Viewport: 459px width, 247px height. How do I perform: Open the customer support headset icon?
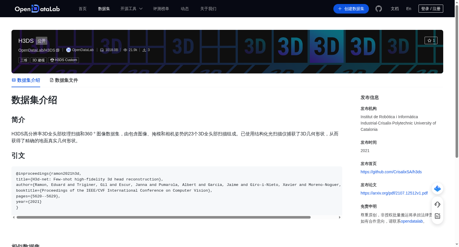coord(437,205)
